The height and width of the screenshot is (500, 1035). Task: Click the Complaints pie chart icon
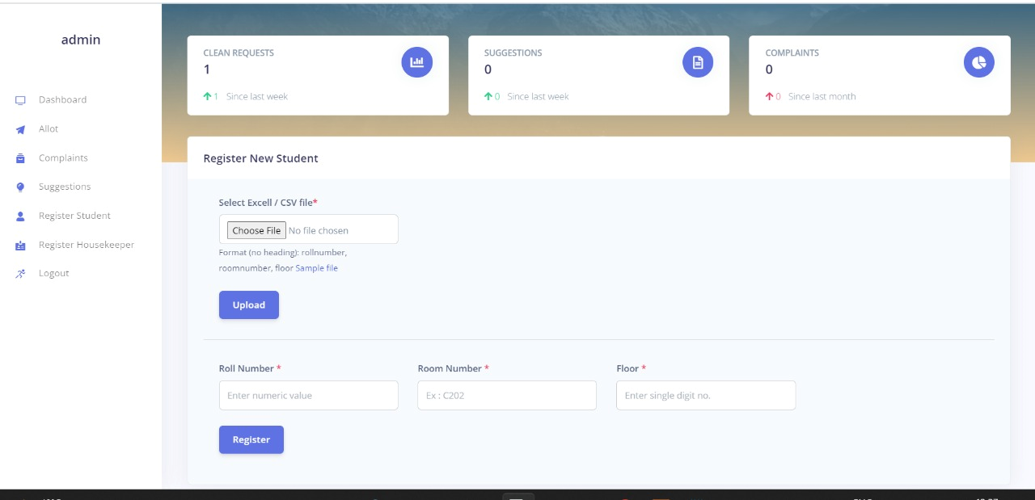979,62
